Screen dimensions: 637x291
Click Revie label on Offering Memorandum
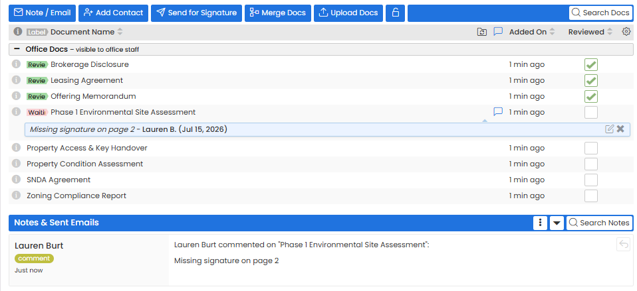[x=37, y=97]
